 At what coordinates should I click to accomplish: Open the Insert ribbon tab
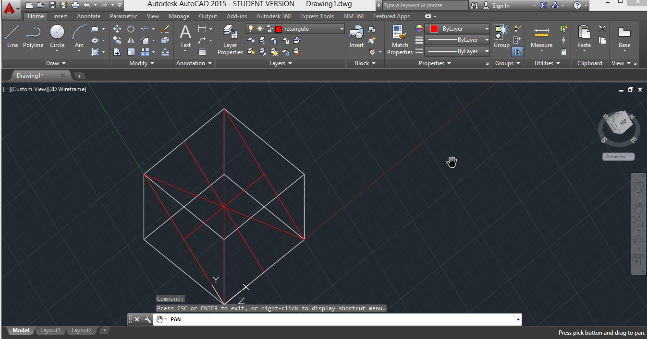tap(60, 16)
